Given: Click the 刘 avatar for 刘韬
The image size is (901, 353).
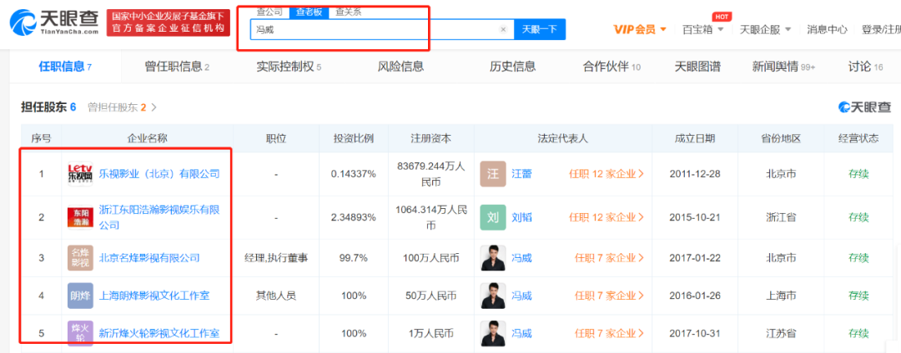Looking at the screenshot, I should [x=493, y=217].
